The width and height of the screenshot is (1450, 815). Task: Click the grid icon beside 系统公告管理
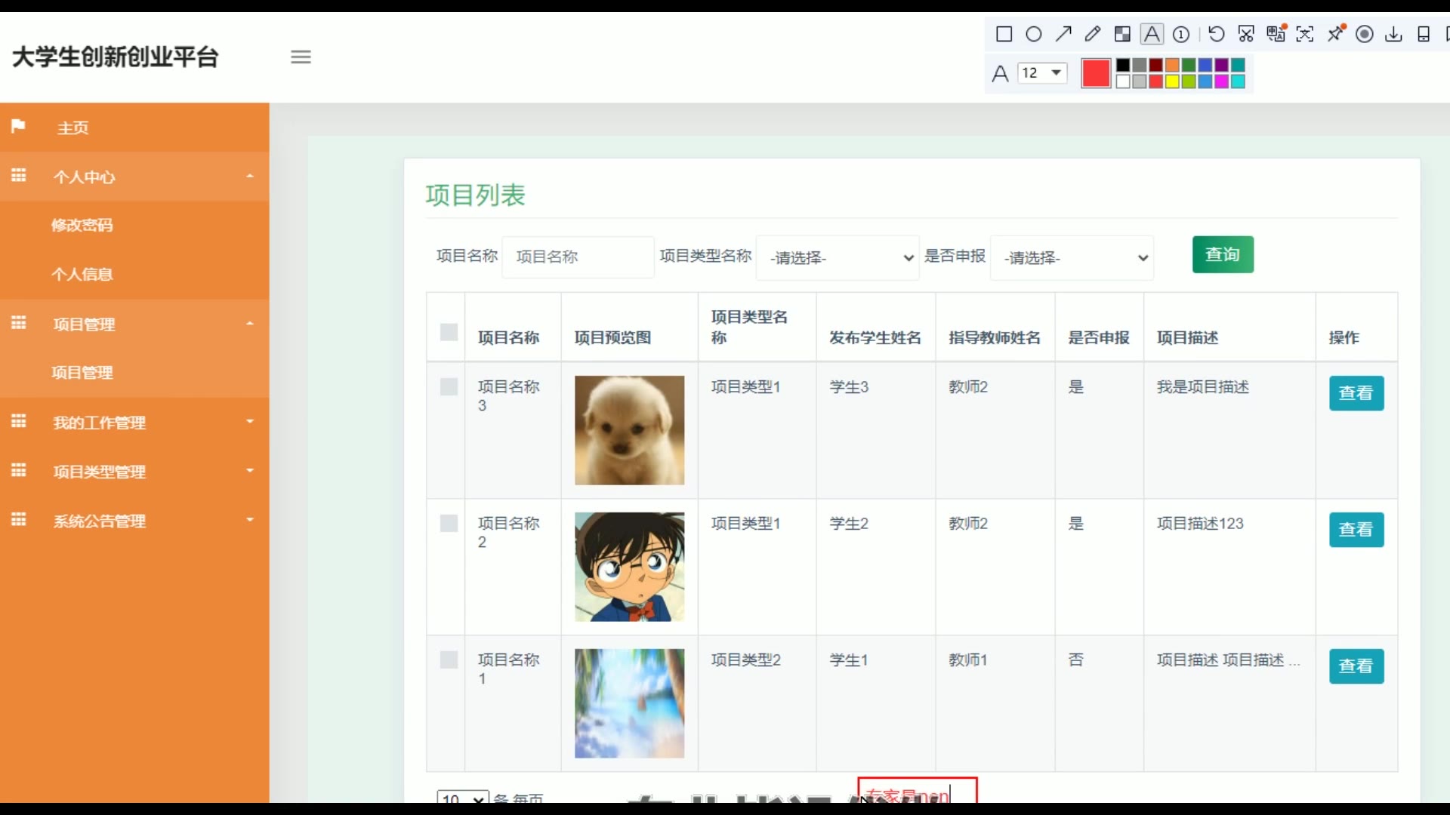click(x=18, y=519)
